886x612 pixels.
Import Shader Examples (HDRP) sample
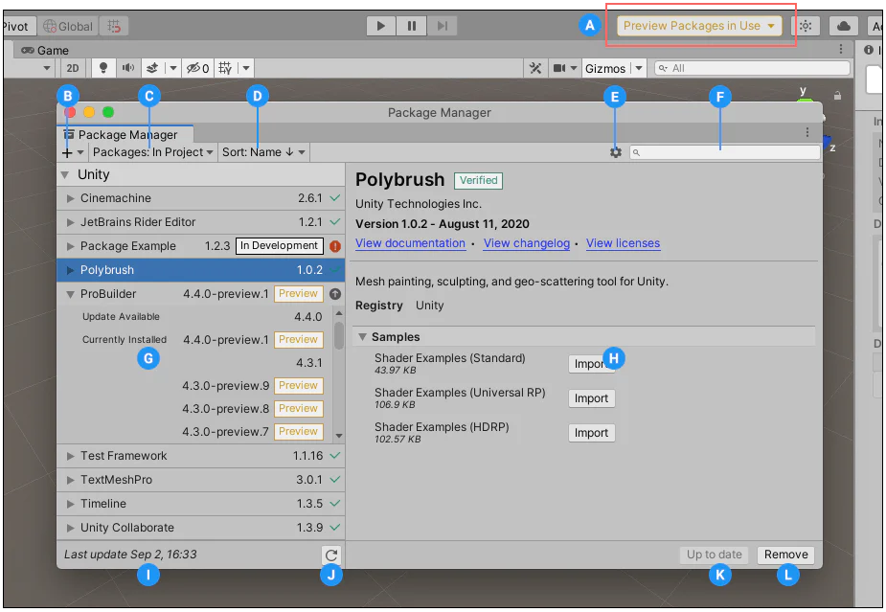tap(591, 433)
